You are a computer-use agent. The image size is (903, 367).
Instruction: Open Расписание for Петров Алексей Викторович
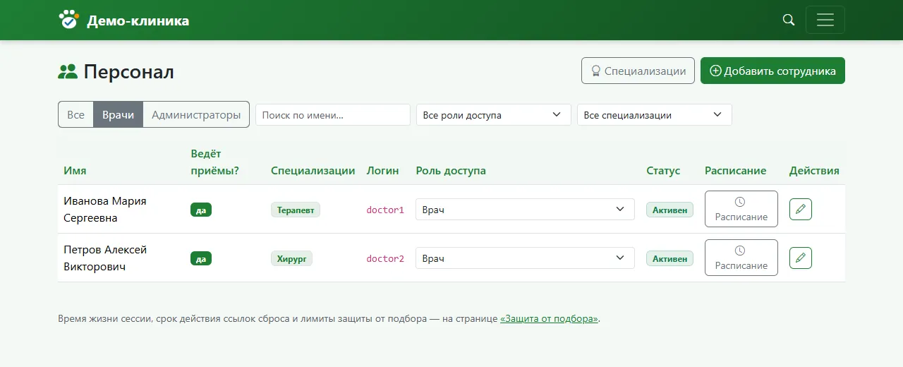(x=741, y=258)
